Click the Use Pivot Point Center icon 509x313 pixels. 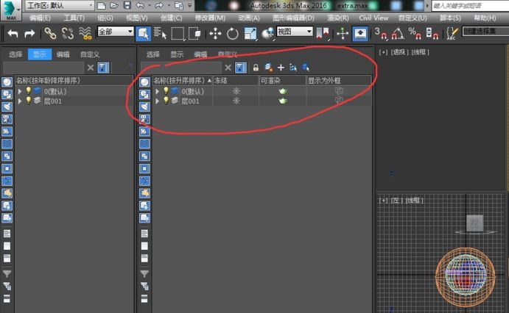(323, 34)
